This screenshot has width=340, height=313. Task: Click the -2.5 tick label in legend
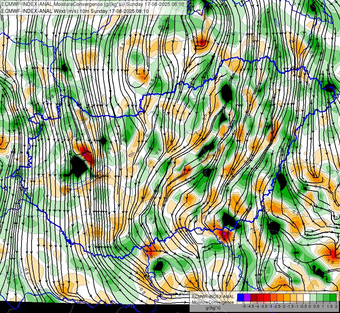pos(277,306)
